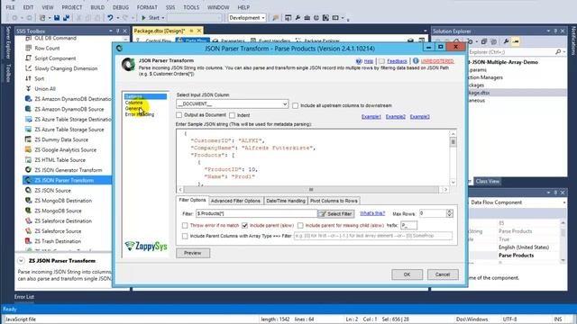
Task: Click the sample JSON vertical scrollbar thumb
Action: pos(453,142)
